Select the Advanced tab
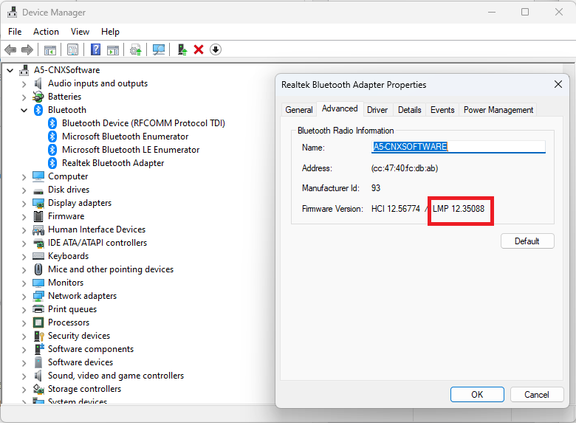 point(340,108)
